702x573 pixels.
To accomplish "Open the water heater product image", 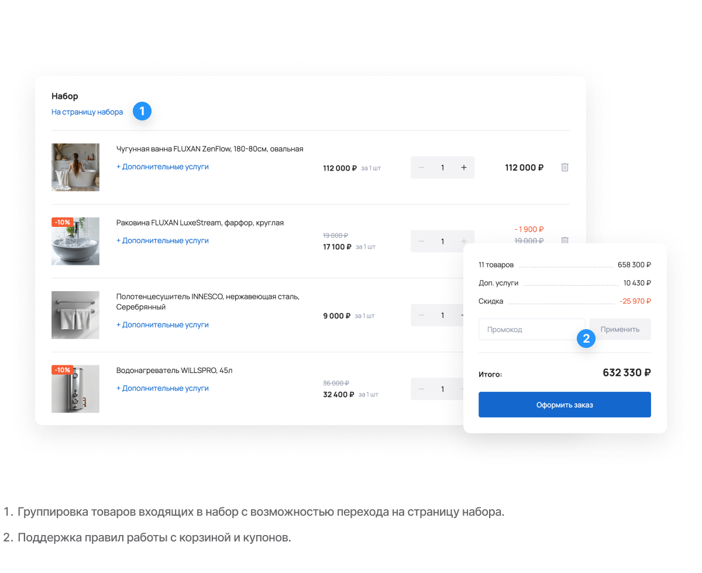I will tap(75, 389).
